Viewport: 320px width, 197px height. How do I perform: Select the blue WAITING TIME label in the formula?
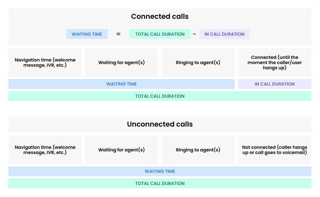[x=87, y=34]
